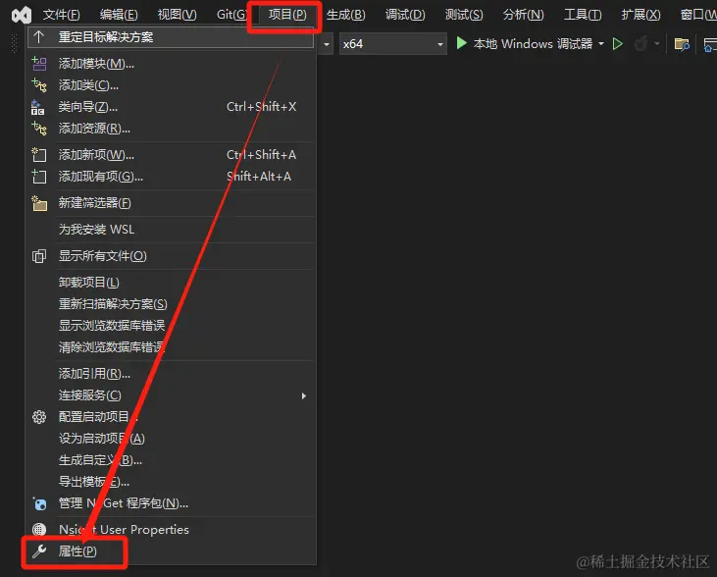The width and height of the screenshot is (717, 577).
Task: Open the 编辑(E) menu
Action: tap(119, 15)
